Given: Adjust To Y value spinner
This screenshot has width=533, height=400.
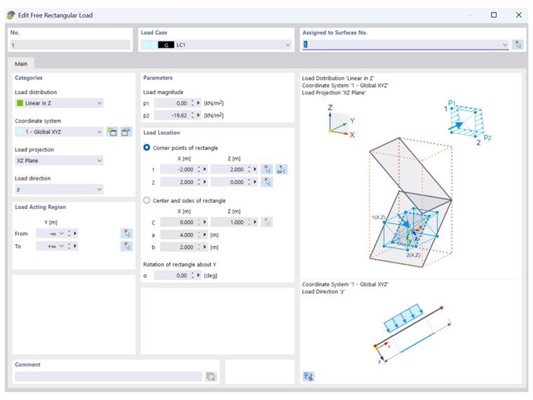Looking at the screenshot, I should 69,246.
